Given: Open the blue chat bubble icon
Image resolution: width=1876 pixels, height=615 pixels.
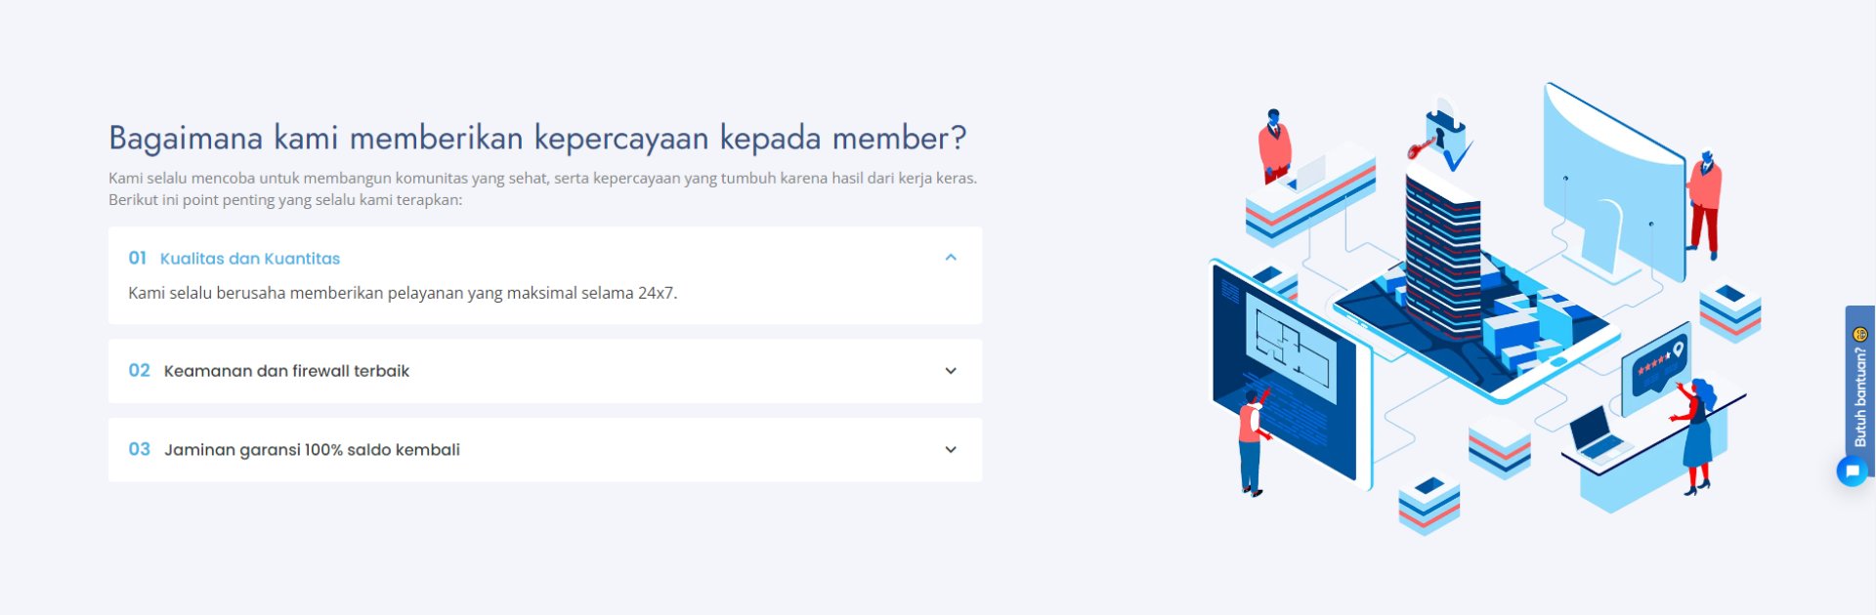Looking at the screenshot, I should click(1852, 471).
